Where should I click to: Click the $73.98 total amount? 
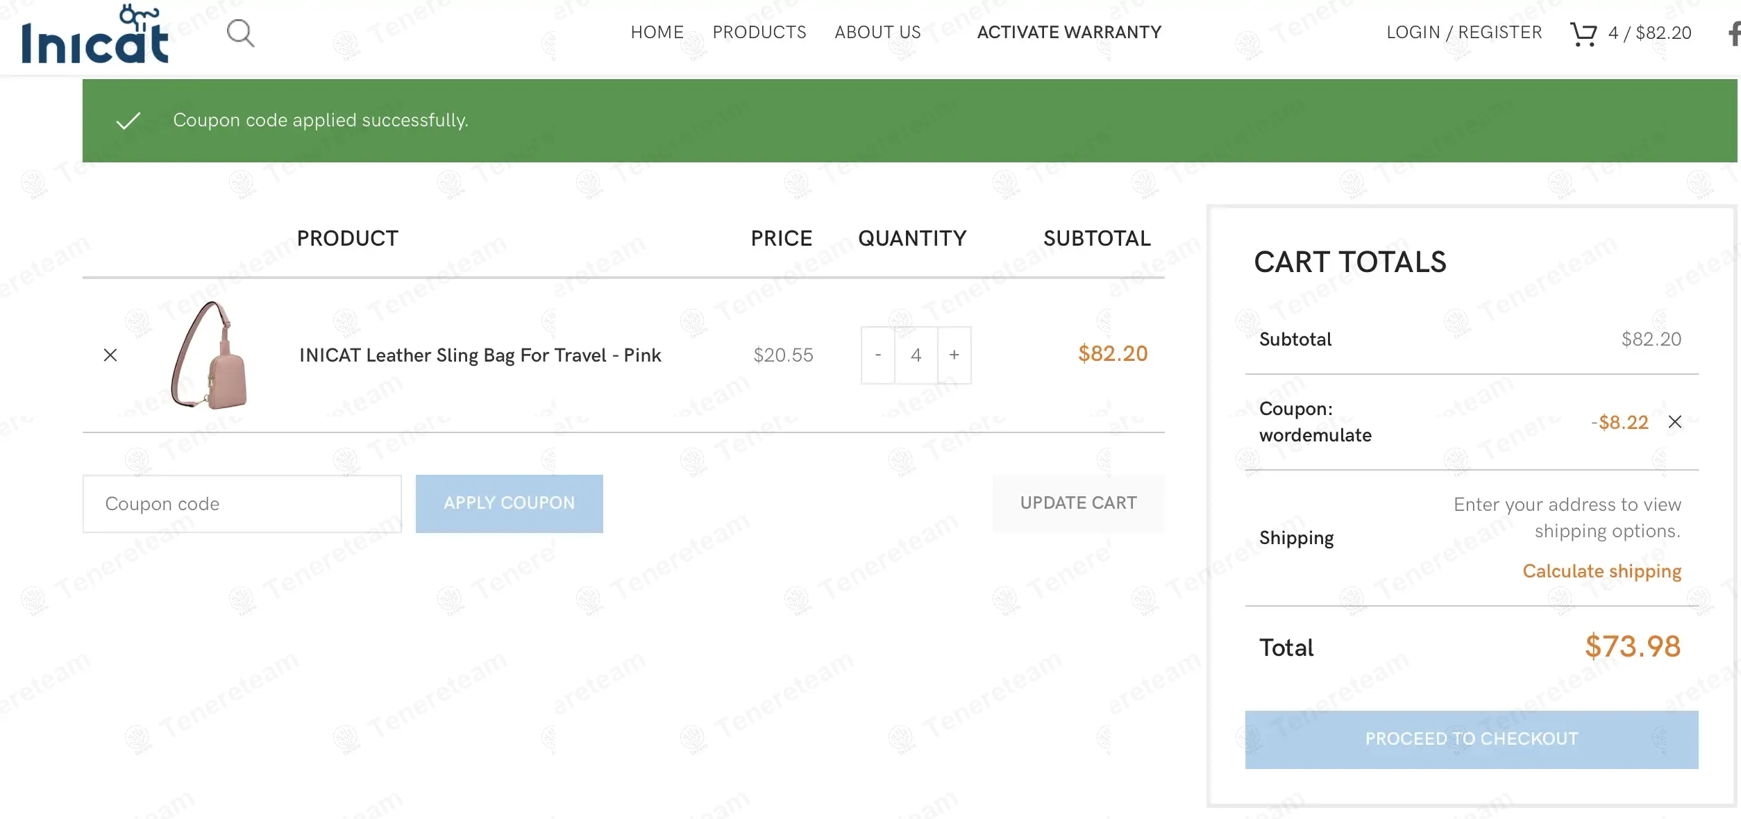click(x=1633, y=647)
